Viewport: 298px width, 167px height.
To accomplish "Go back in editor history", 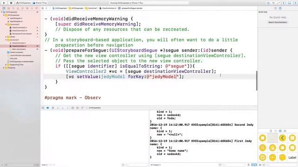I will [47, 8].
